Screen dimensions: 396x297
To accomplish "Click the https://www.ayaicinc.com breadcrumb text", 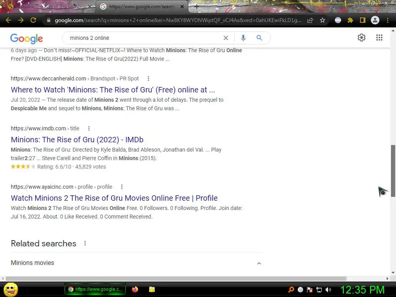I will pos(42,187).
